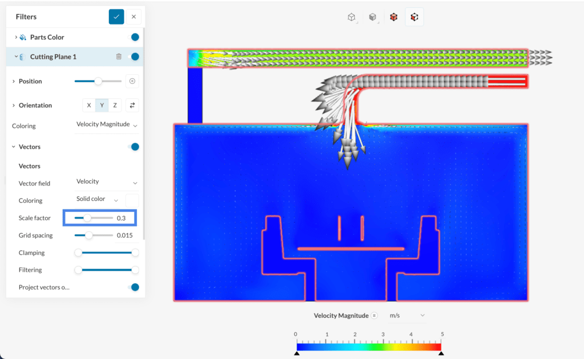Click the position center target icon
Image resolution: width=584 pixels, height=359 pixels.
[x=132, y=81]
